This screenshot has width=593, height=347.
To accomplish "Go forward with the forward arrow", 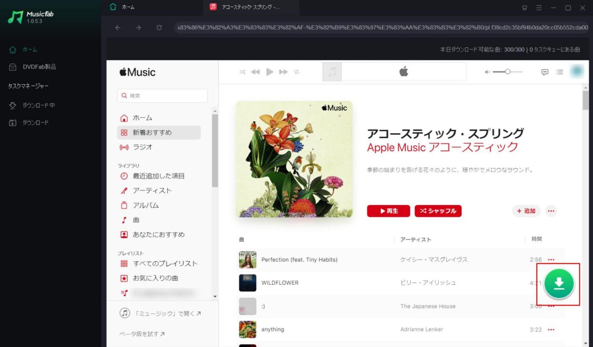I will [138, 28].
